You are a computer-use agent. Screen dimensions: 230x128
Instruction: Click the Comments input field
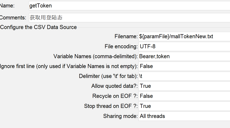129,17
